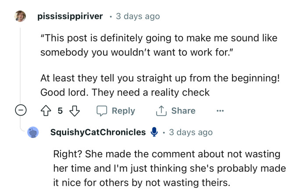Open SquishyCatChronicles' avatar
307x191 pixels.
point(32,132)
